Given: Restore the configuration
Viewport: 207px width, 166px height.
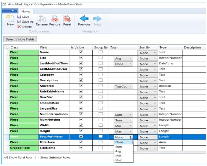Looking at the screenshot, I should point(55,21).
